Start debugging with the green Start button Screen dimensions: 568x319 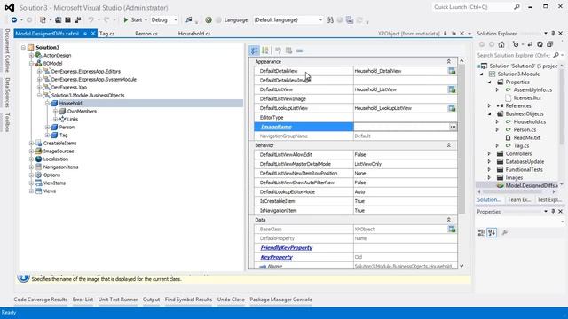(x=133, y=19)
